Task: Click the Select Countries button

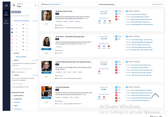Action: click(21, 57)
